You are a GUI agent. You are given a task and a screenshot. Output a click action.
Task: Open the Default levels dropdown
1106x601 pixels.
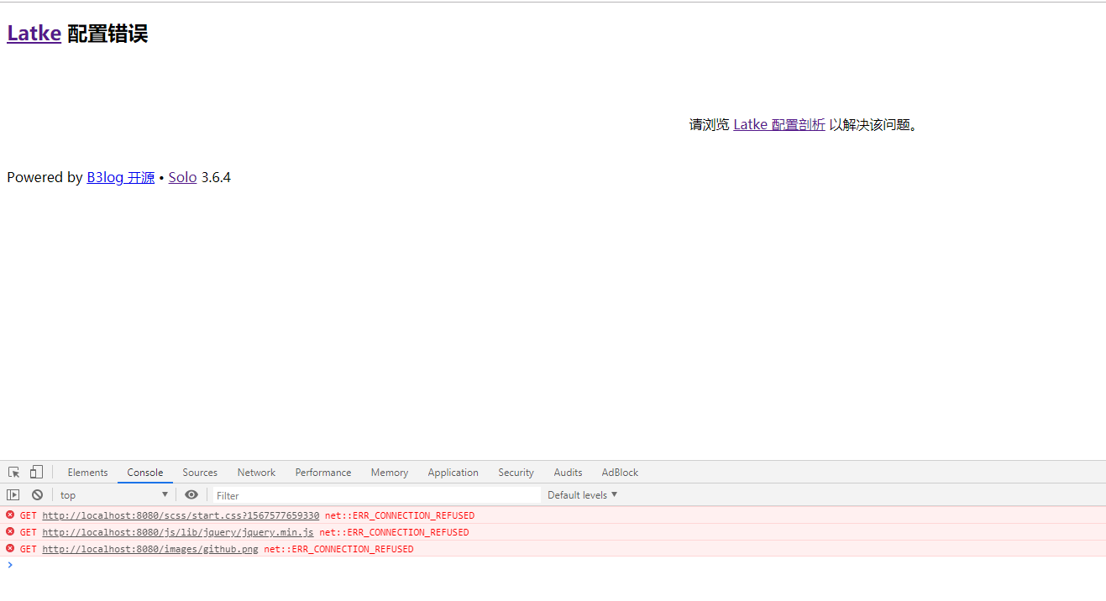(582, 494)
